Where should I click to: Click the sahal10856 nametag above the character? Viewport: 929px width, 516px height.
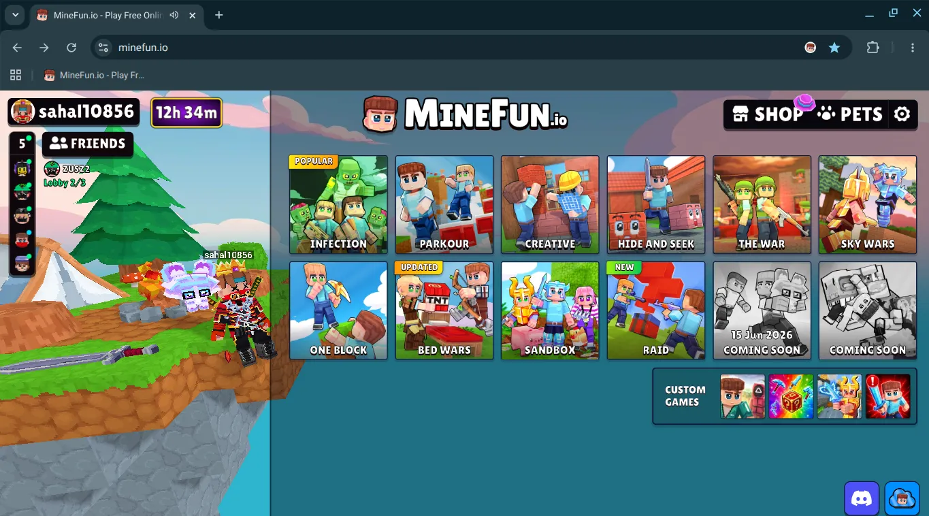228,255
